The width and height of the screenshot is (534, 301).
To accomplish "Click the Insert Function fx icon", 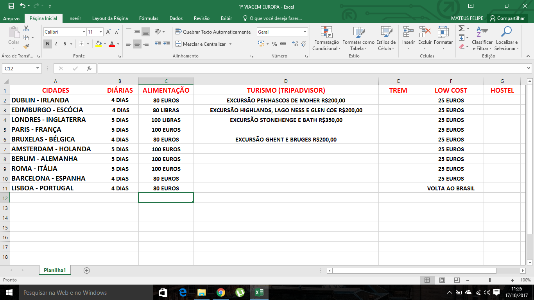I will tap(89, 68).
